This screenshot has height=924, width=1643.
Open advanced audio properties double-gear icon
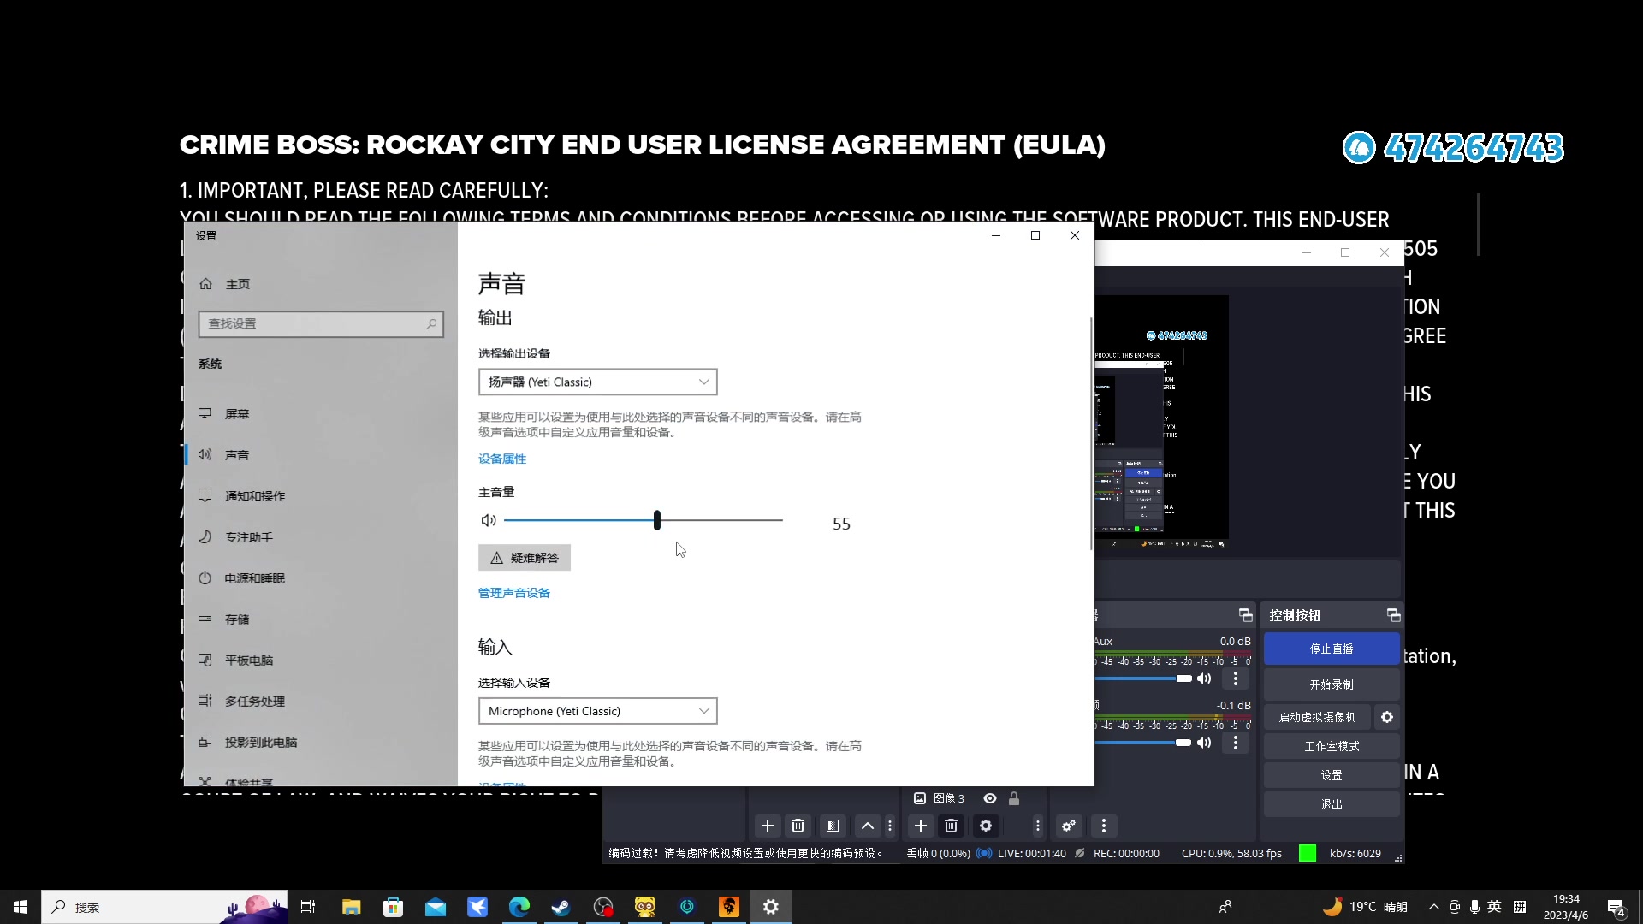coord(1069,826)
